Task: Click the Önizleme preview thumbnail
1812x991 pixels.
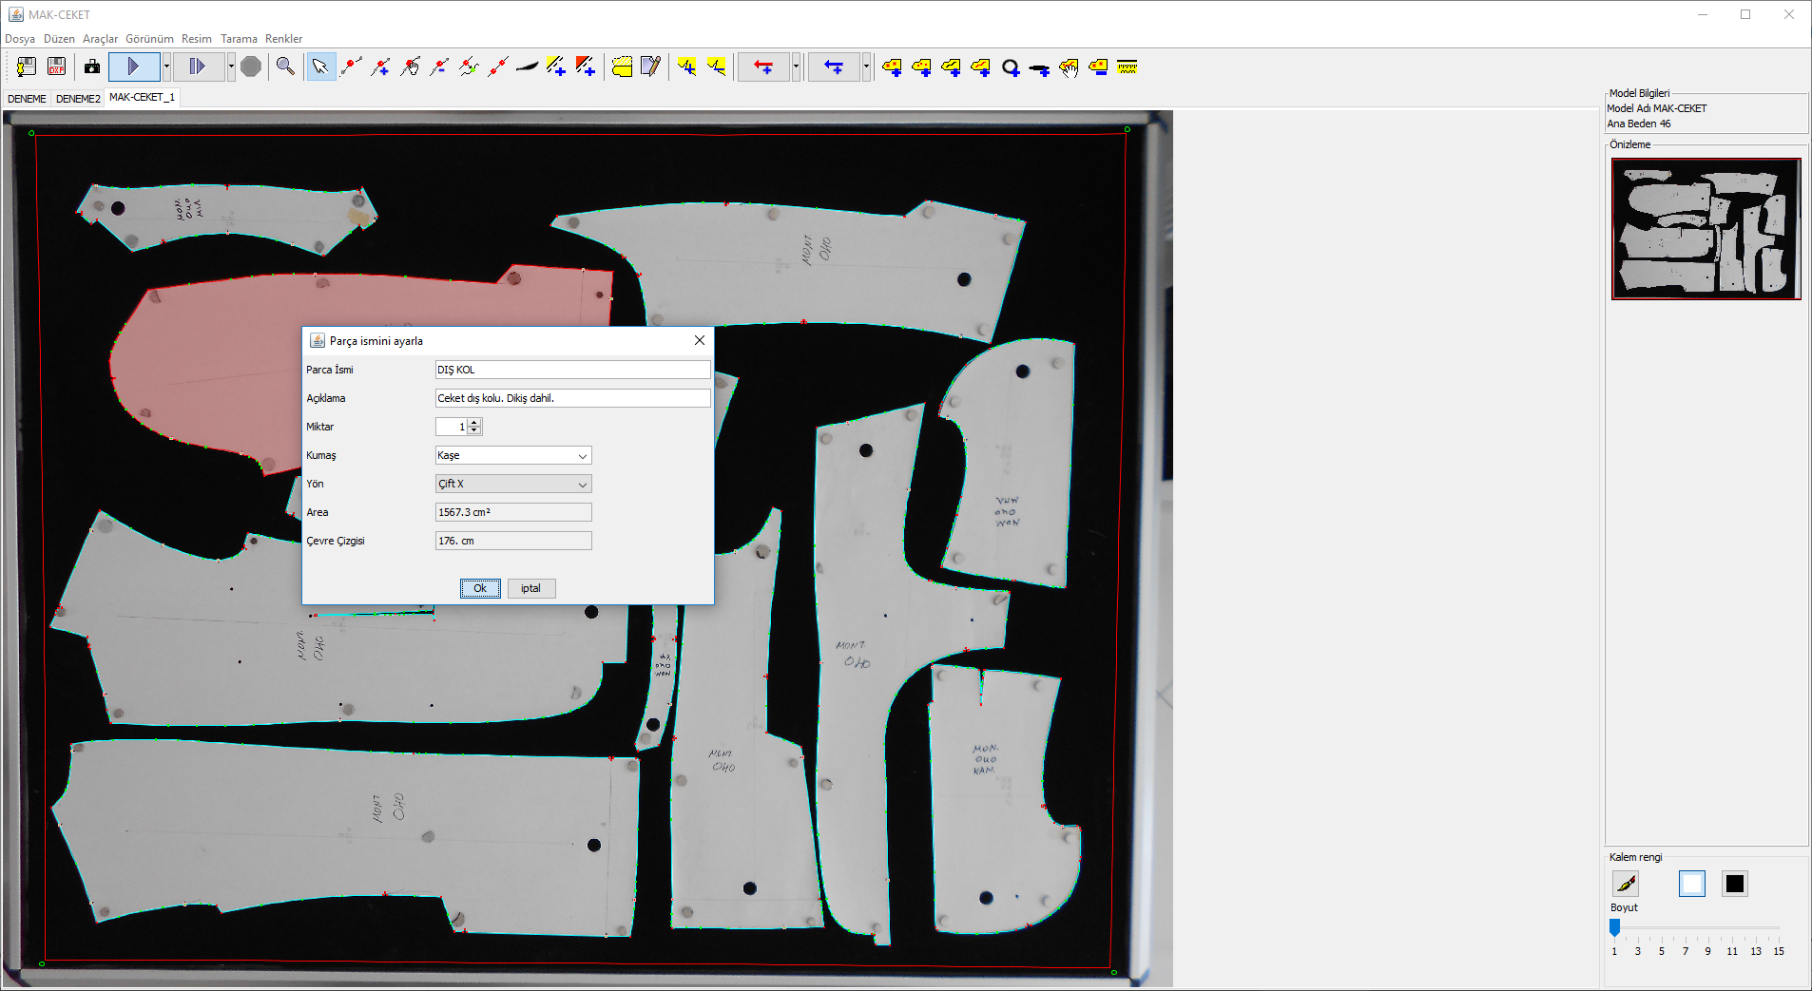Action: (x=1706, y=229)
